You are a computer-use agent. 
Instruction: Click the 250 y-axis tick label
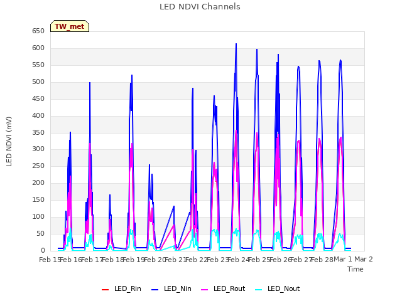click(38, 166)
